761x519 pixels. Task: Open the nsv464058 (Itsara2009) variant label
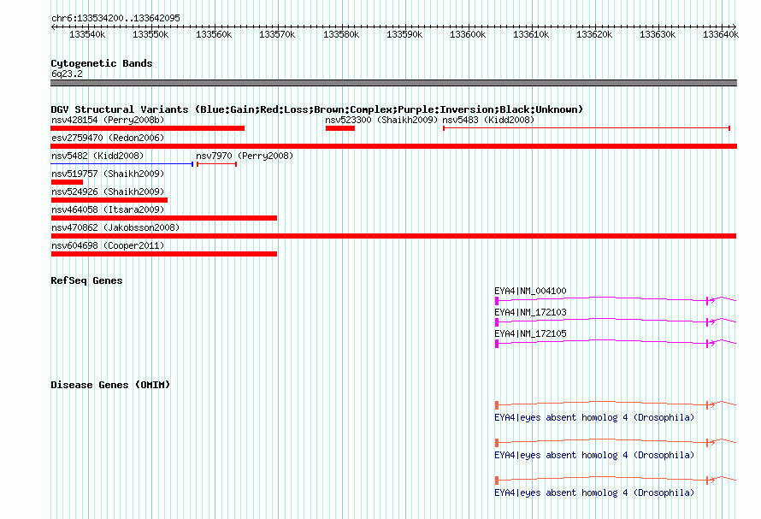click(x=108, y=209)
